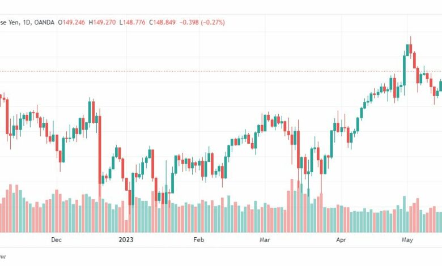Select the close price value 148.849

(164, 23)
